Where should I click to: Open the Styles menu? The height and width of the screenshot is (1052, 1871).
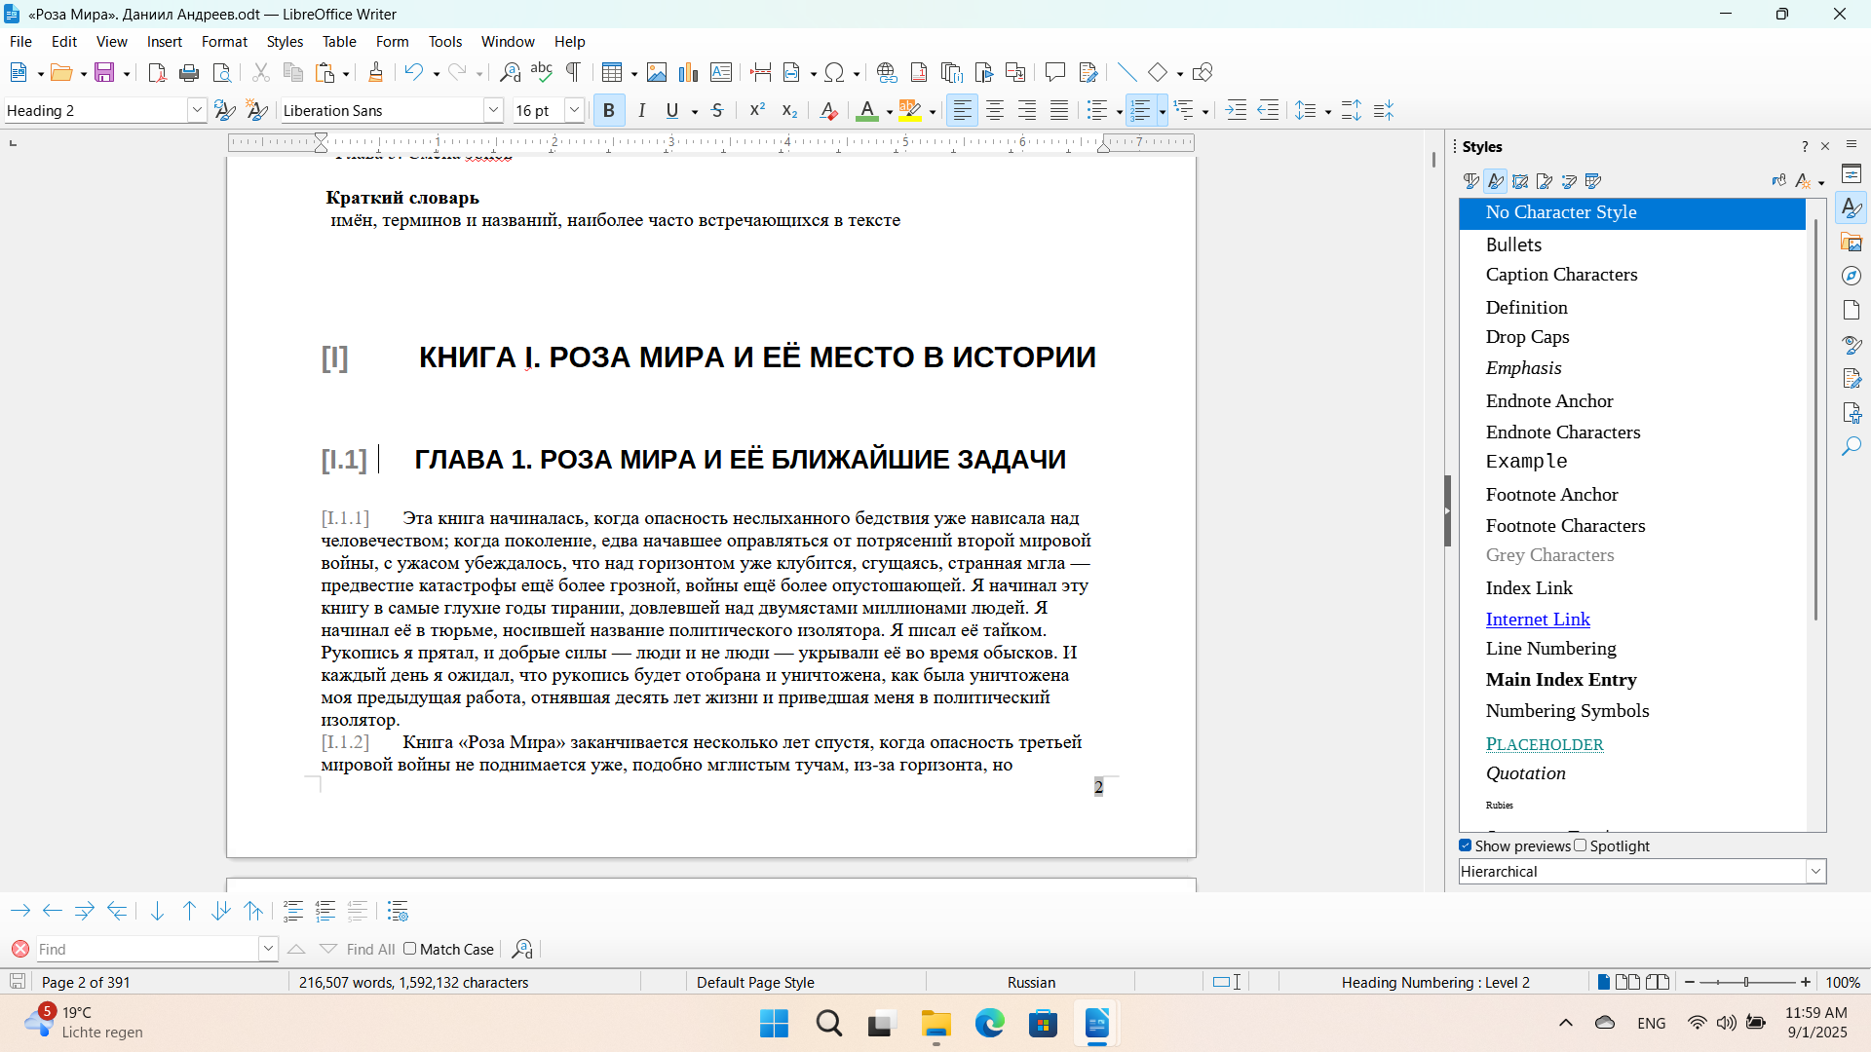(x=285, y=41)
